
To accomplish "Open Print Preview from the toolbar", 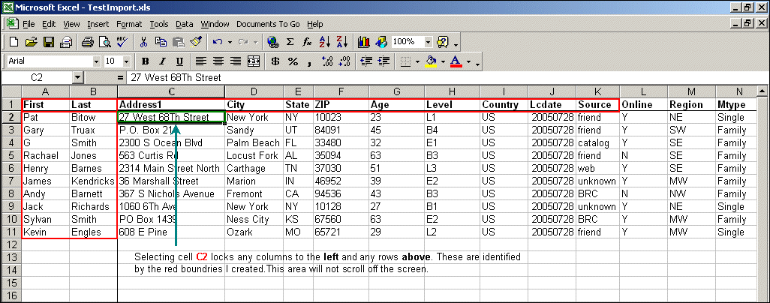I will (105, 42).
